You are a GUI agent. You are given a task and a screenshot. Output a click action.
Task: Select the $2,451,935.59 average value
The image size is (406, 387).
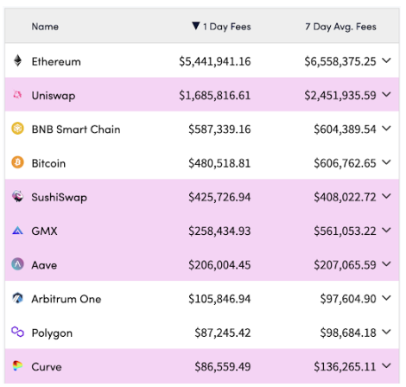coord(340,96)
